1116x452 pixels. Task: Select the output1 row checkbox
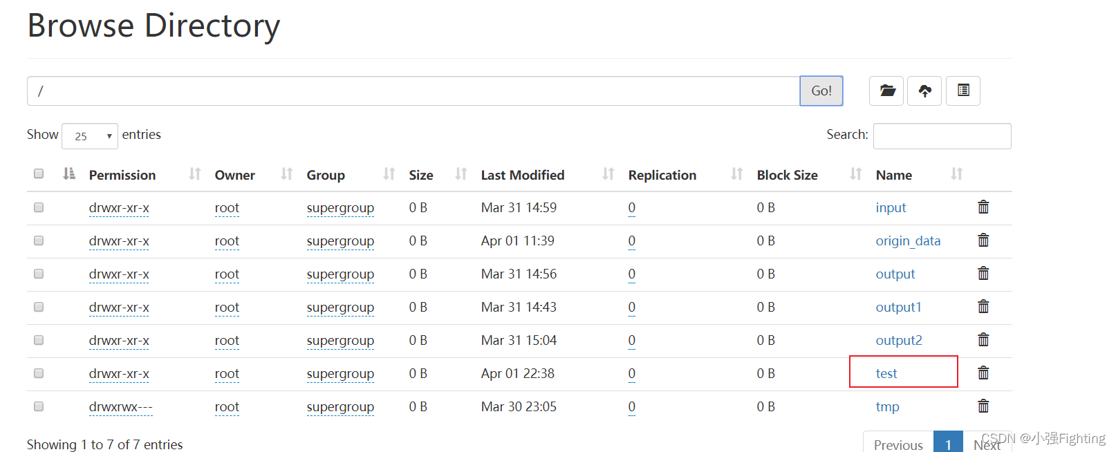39,307
